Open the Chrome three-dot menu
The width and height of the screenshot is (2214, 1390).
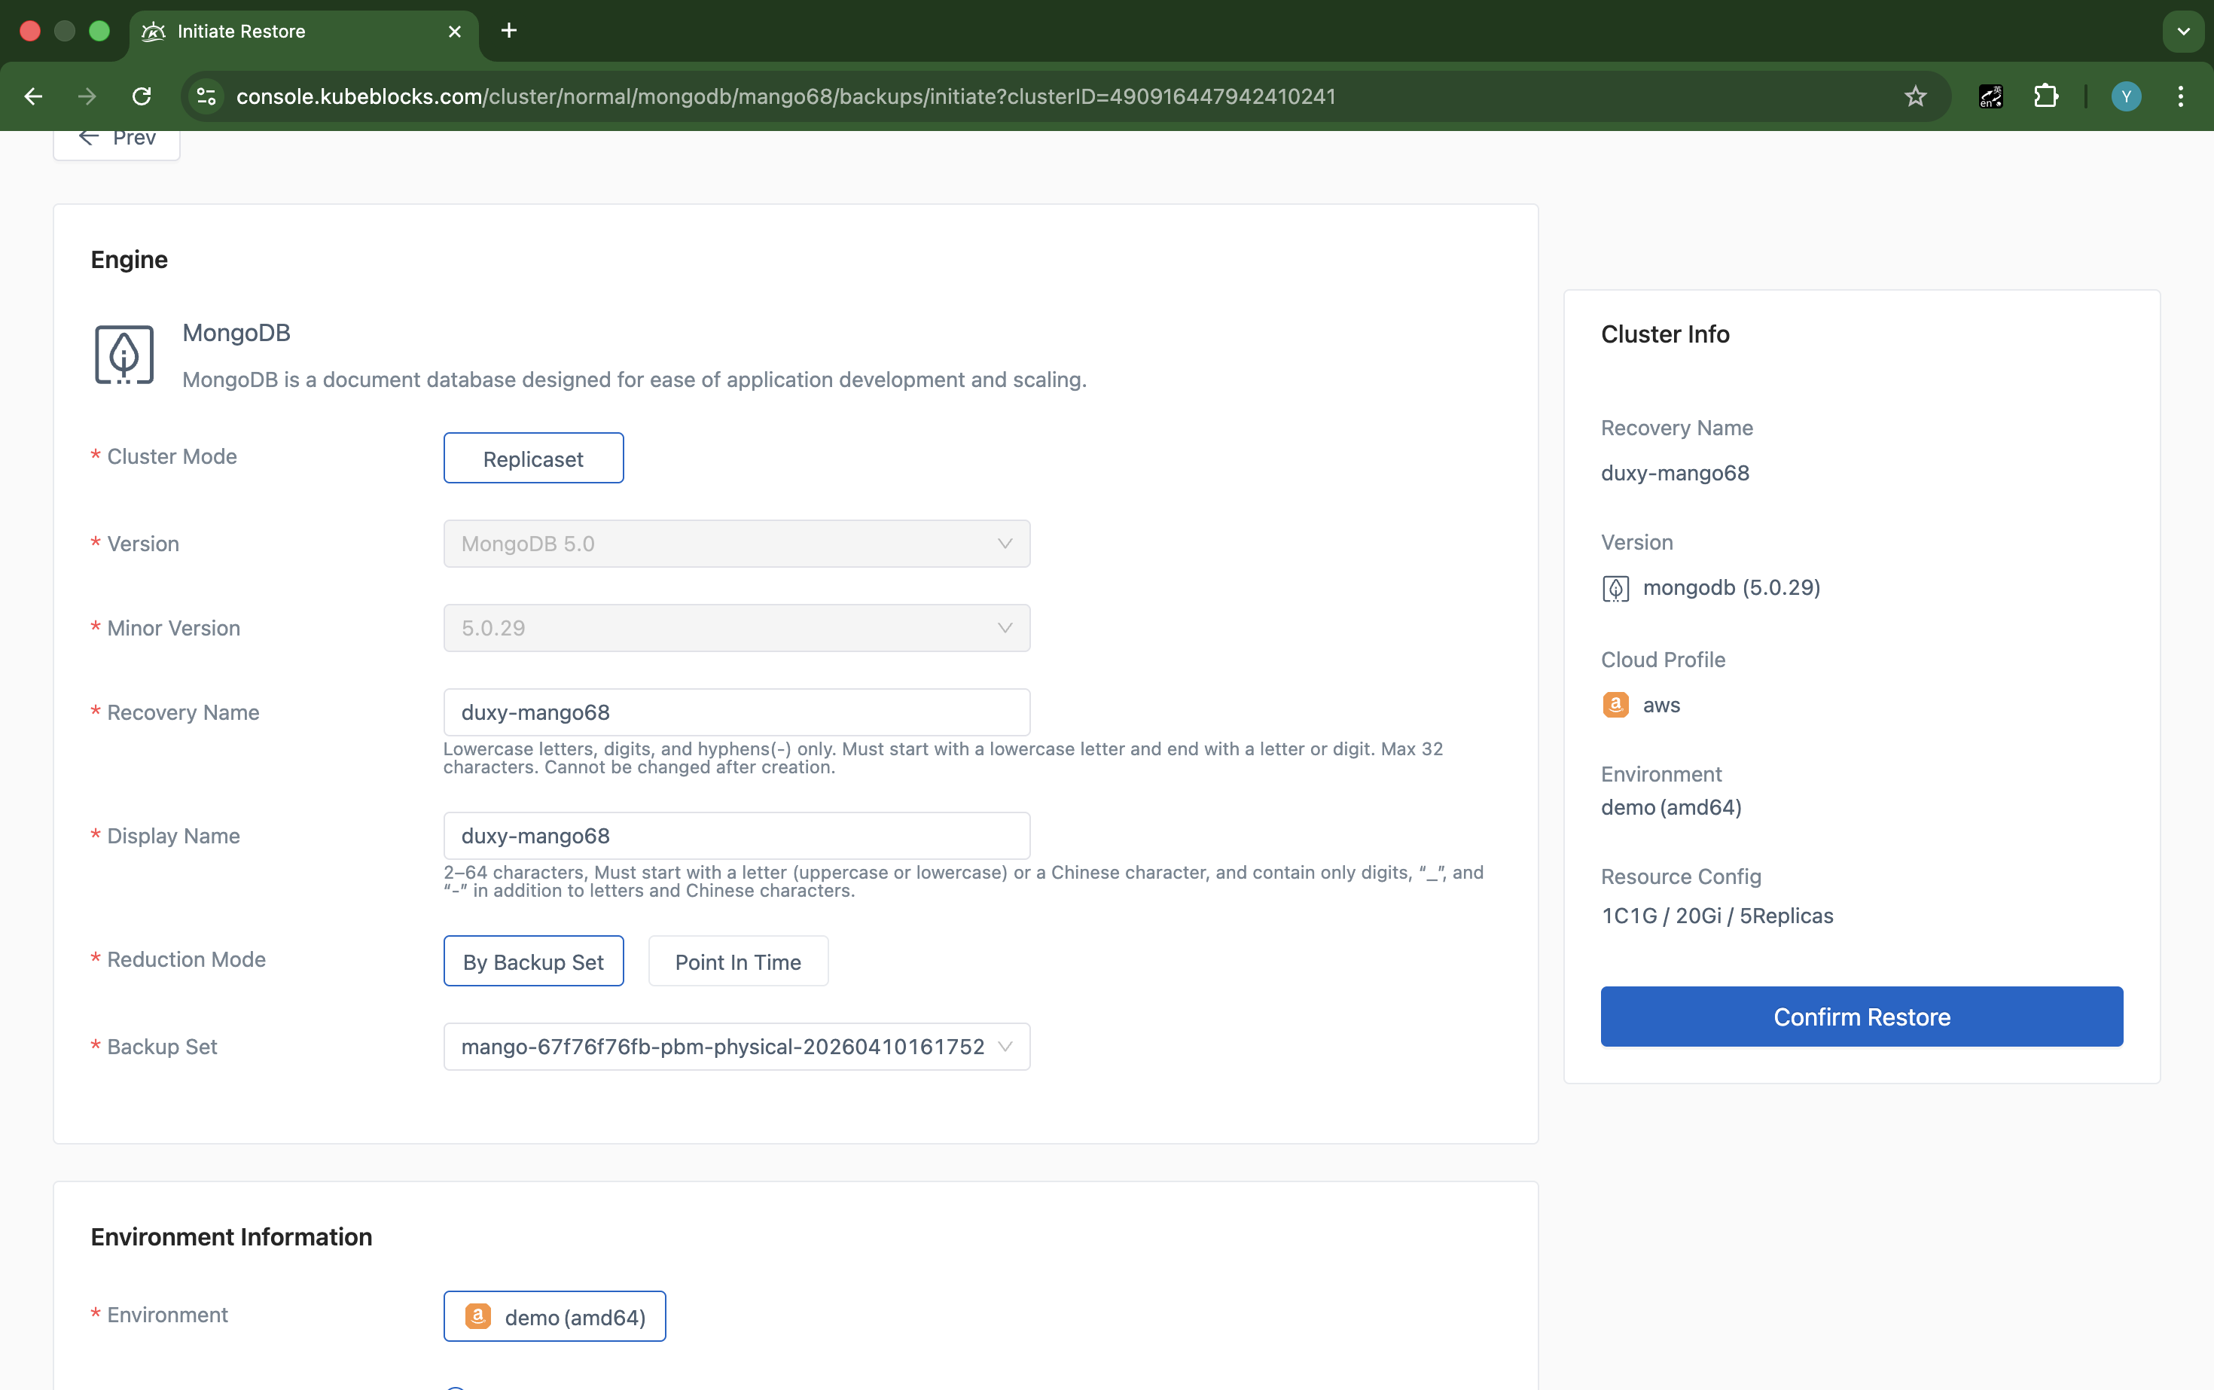coord(2181,96)
